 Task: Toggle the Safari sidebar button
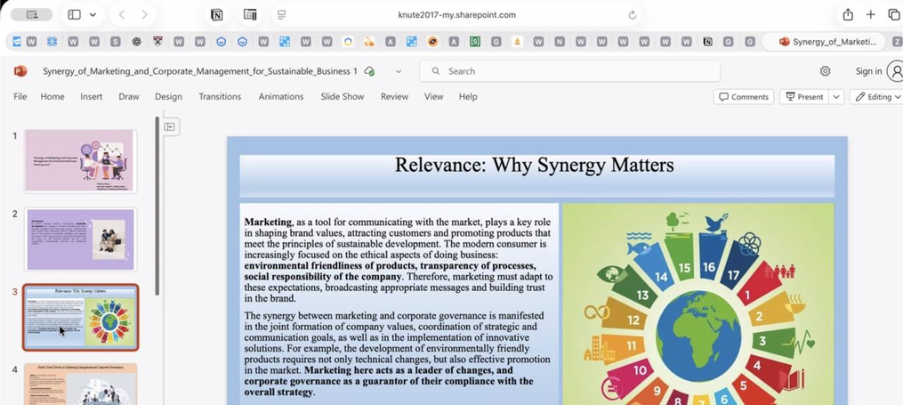[75, 15]
